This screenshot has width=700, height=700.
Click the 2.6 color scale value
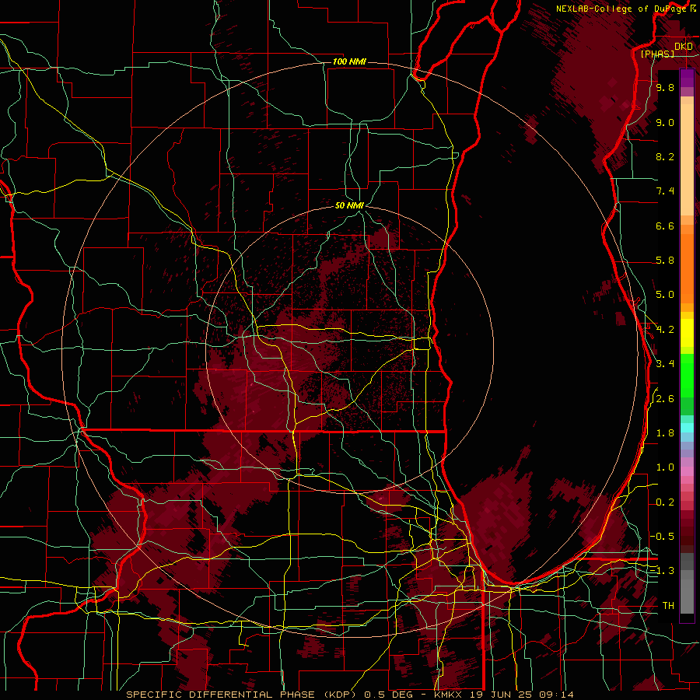pos(665,399)
